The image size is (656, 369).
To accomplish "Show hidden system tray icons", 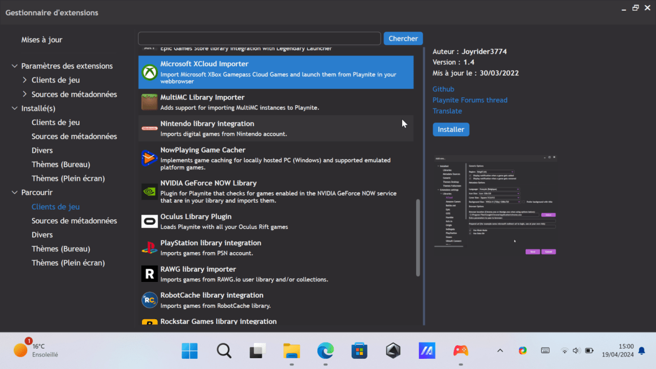I will 500,350.
